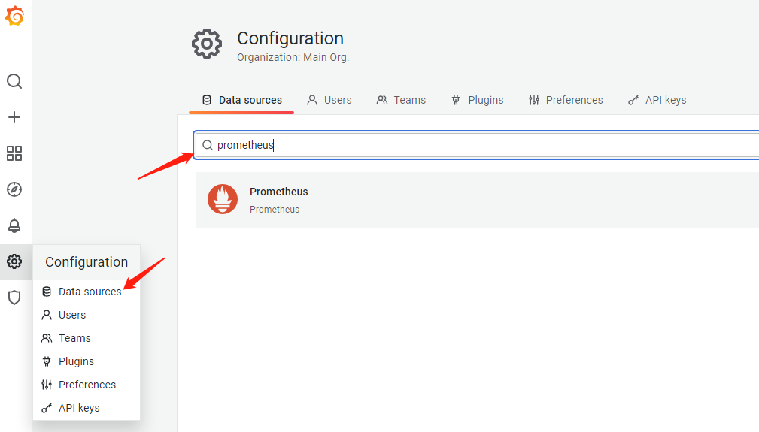Open the Server Admin shield icon
Viewport: 759px width, 432px height.
click(x=14, y=298)
